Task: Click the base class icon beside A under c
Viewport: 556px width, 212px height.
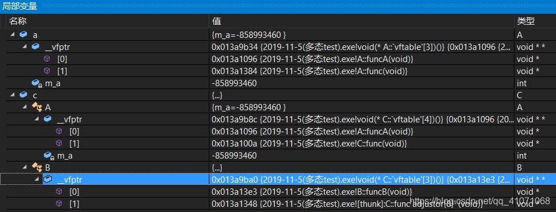Action: (x=37, y=107)
